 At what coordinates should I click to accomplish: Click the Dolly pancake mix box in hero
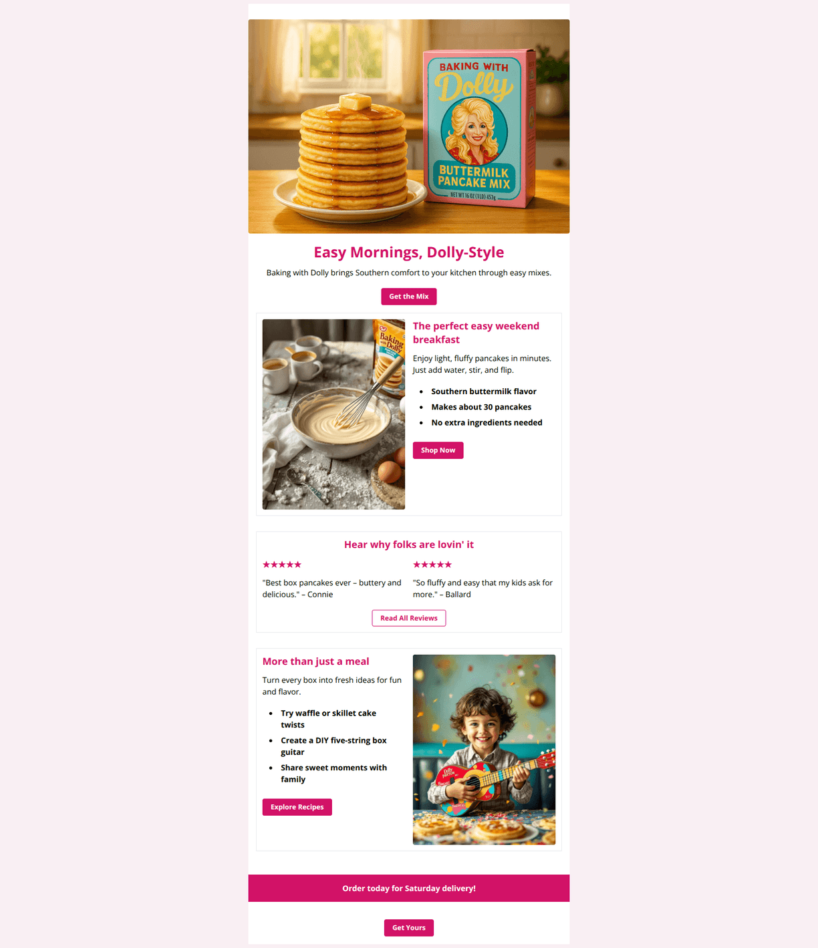pyautogui.click(x=479, y=127)
